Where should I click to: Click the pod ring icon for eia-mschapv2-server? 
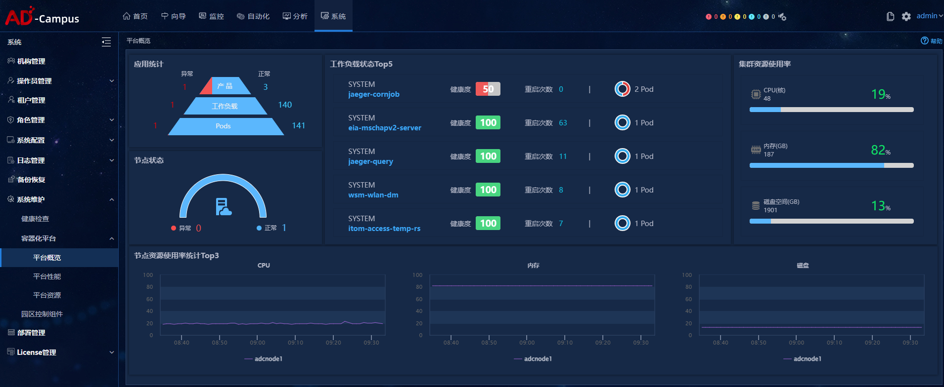[x=622, y=122]
